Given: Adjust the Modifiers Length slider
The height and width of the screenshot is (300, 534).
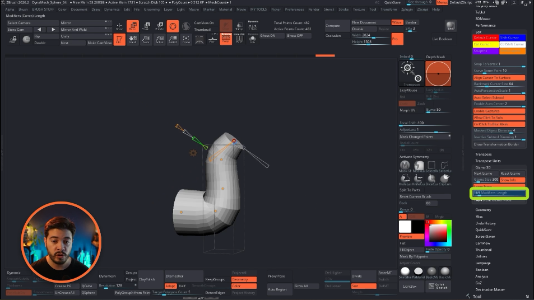Looking at the screenshot, I should 499,193.
